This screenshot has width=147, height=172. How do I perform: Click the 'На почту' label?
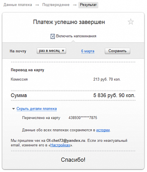18,51
